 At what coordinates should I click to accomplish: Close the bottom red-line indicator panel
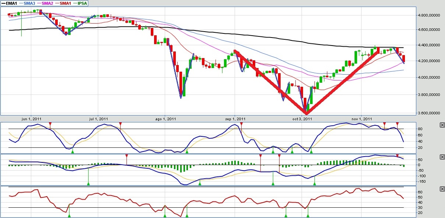click(x=442, y=189)
